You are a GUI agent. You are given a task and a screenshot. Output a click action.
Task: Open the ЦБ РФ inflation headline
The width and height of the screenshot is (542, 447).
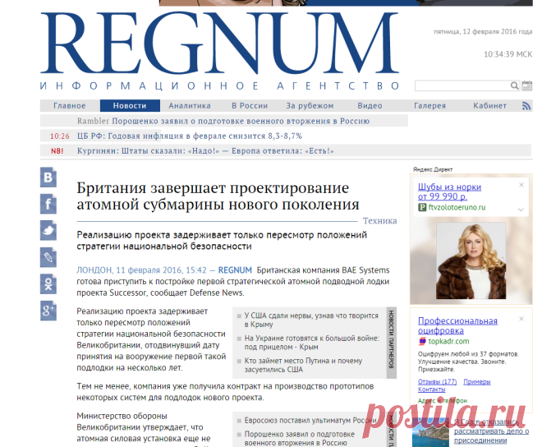coord(190,136)
